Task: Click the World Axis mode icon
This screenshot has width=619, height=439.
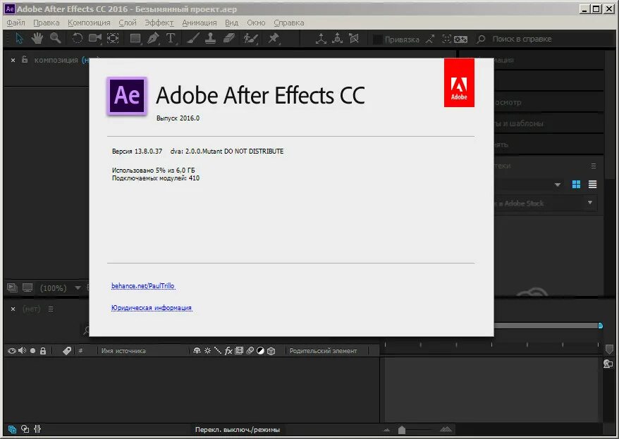Action: [x=337, y=39]
